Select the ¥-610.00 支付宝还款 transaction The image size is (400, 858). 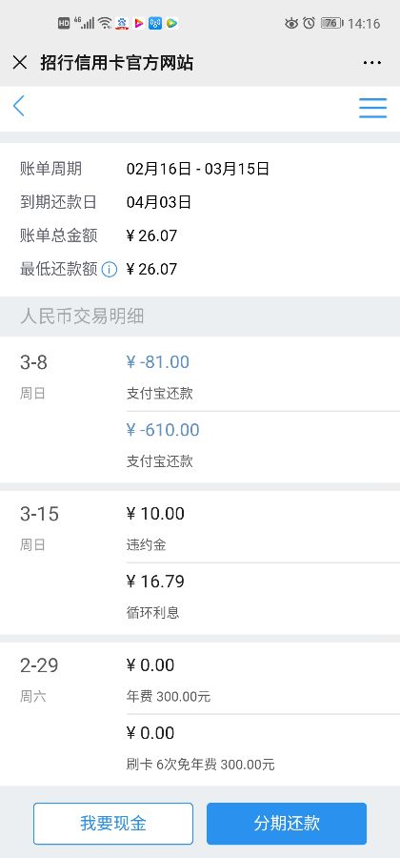pos(263,445)
